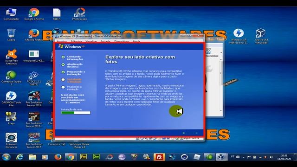The image size is (297, 167).
Task: Open the Ajuda menu in the VM window
Action: pyautogui.click(x=136, y=41)
